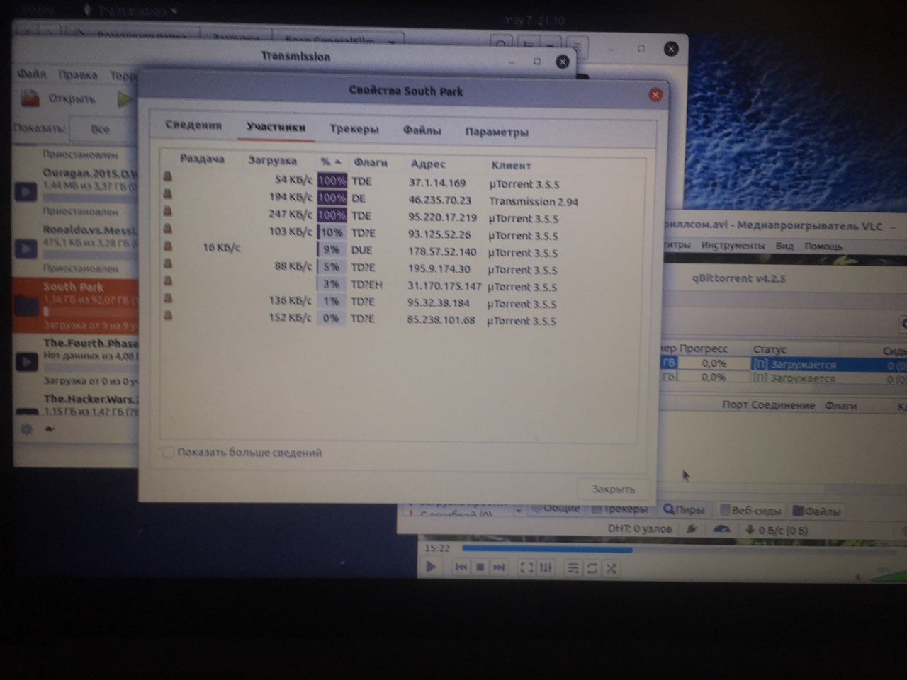Click Статус column header in qBittorrent
The image size is (907, 680).
(x=770, y=349)
